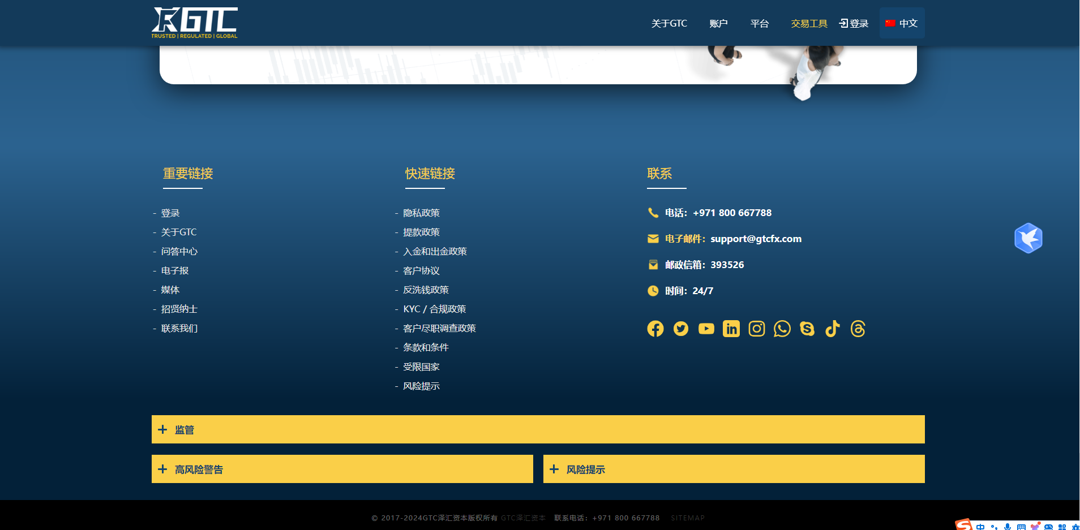Open the Facebook social icon
Image resolution: width=1080 pixels, height=530 pixels.
(655, 329)
